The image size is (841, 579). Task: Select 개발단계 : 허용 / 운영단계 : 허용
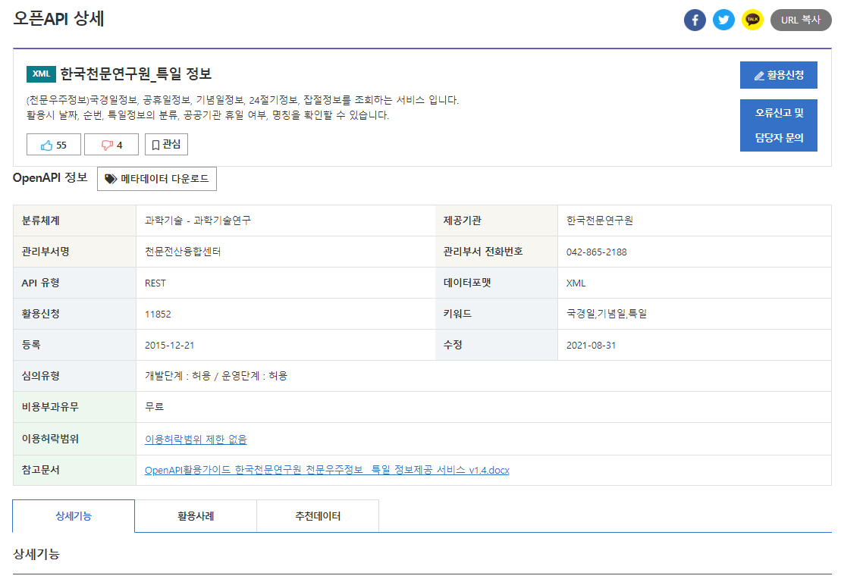pos(216,376)
